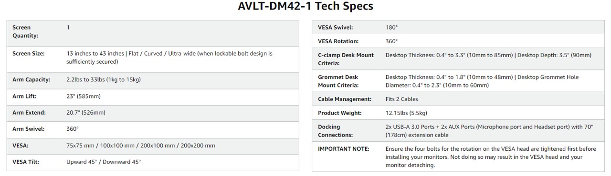Click the VESA Tilt label
The height and width of the screenshot is (176, 611).
[26, 162]
